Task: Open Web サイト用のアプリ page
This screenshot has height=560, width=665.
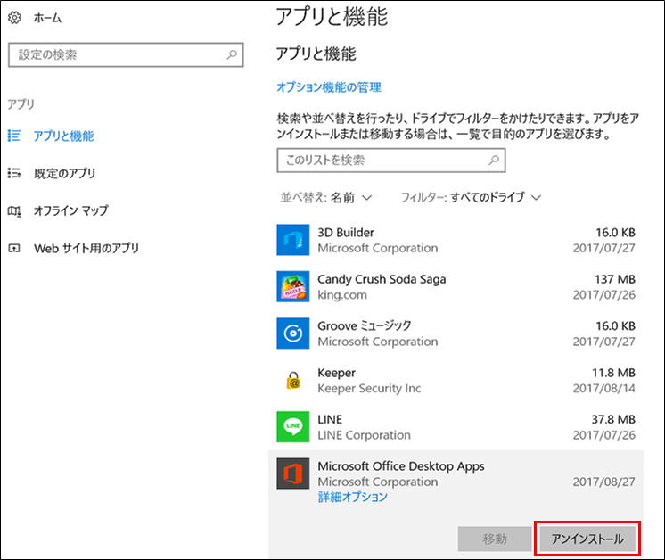Action: pyautogui.click(x=86, y=248)
